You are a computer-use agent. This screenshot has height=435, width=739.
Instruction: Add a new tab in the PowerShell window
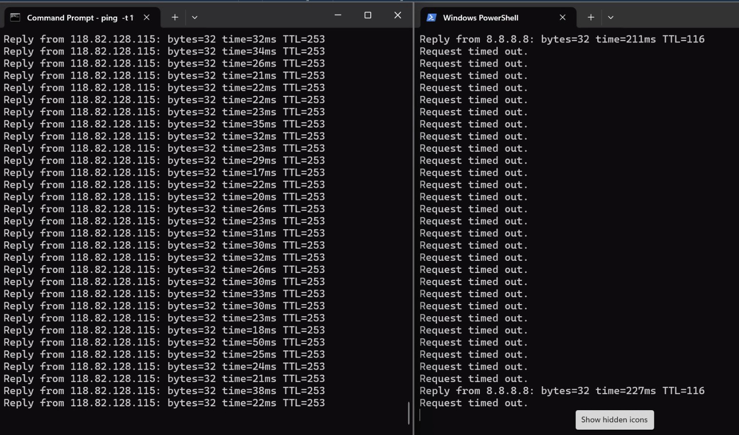click(591, 18)
